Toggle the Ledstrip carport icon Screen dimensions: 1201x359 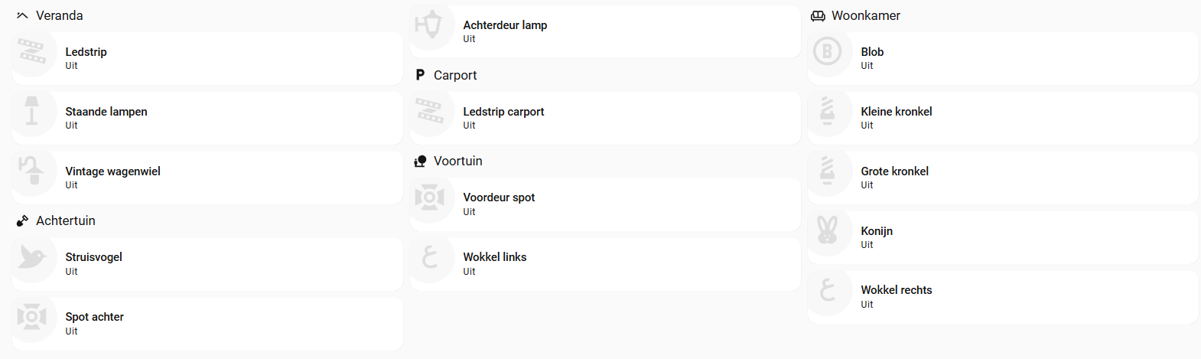coord(430,112)
